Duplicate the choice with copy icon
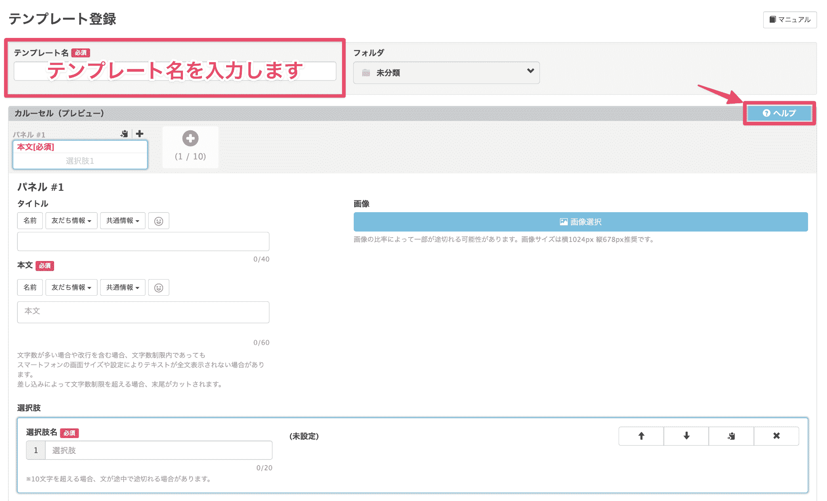Image resolution: width=827 pixels, height=501 pixels. [731, 436]
